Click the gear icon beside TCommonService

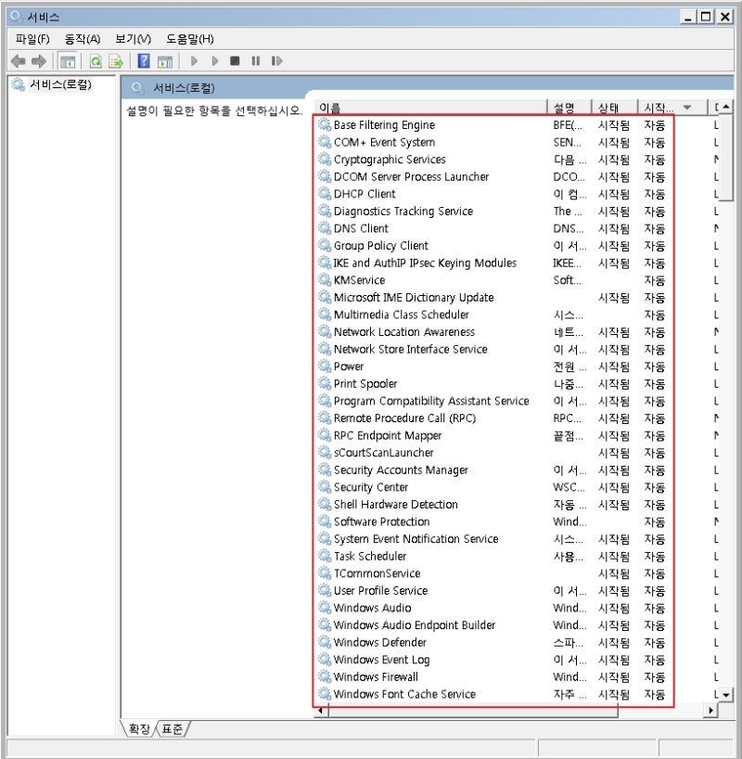coord(325,573)
